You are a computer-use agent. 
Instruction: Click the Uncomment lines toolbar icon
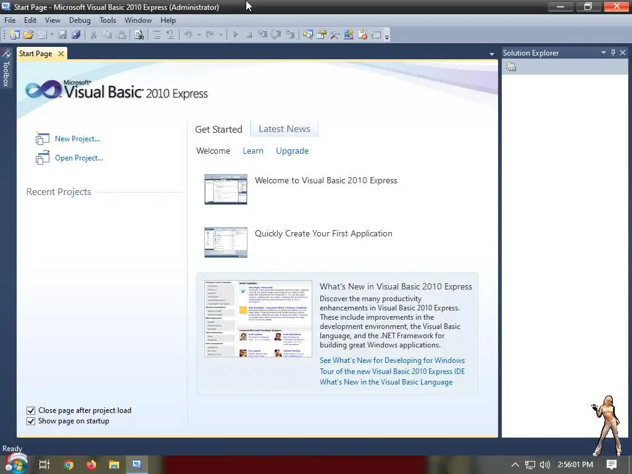click(170, 35)
